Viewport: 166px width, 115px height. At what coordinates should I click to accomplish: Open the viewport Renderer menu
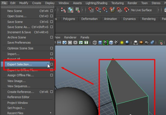[70, 37]
